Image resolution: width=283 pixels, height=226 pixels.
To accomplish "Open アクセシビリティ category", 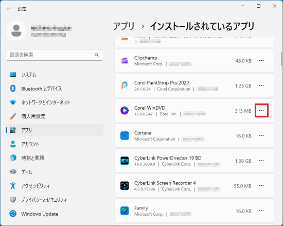I will click(x=55, y=186).
